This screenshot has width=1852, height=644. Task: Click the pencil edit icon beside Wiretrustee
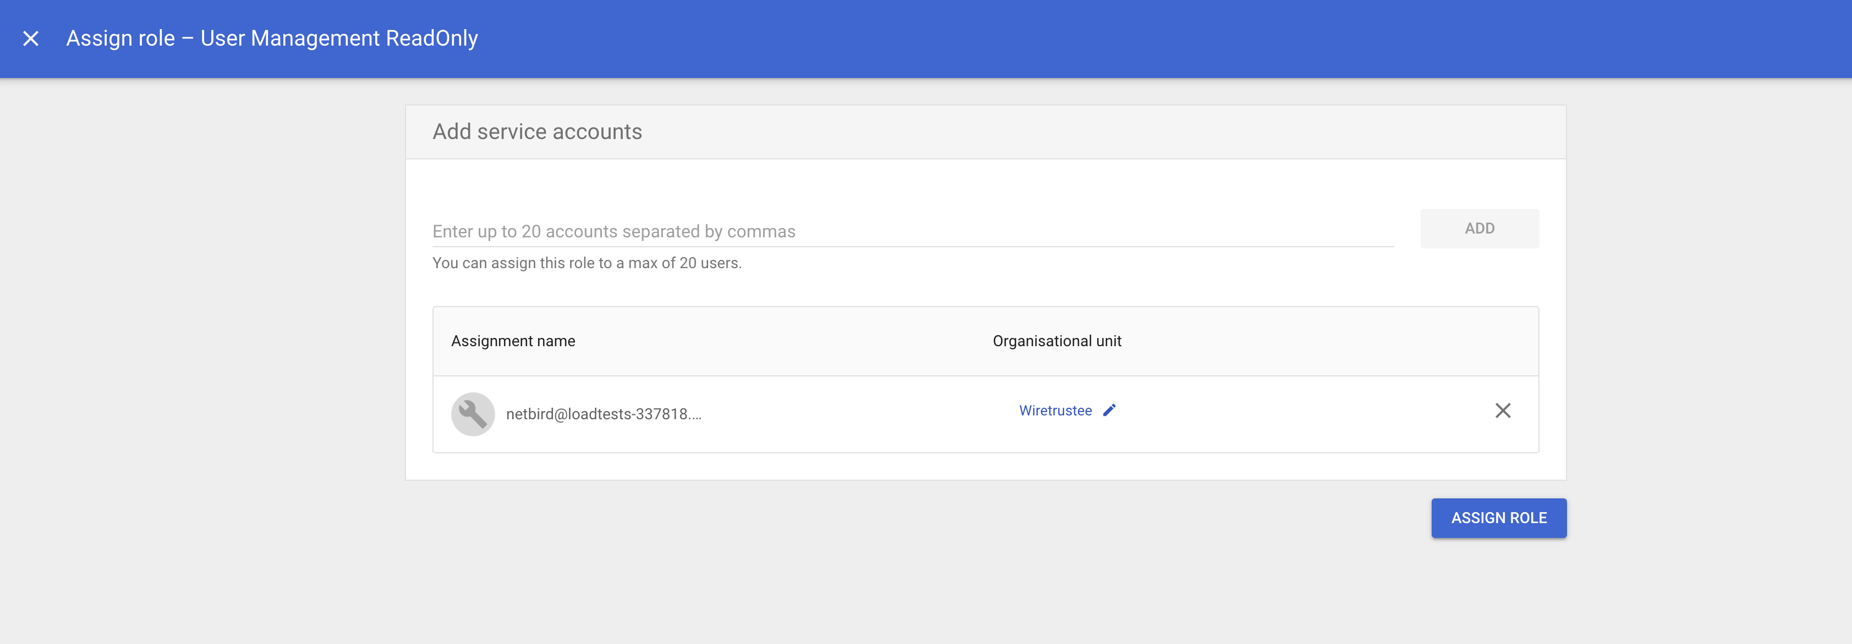click(1109, 410)
